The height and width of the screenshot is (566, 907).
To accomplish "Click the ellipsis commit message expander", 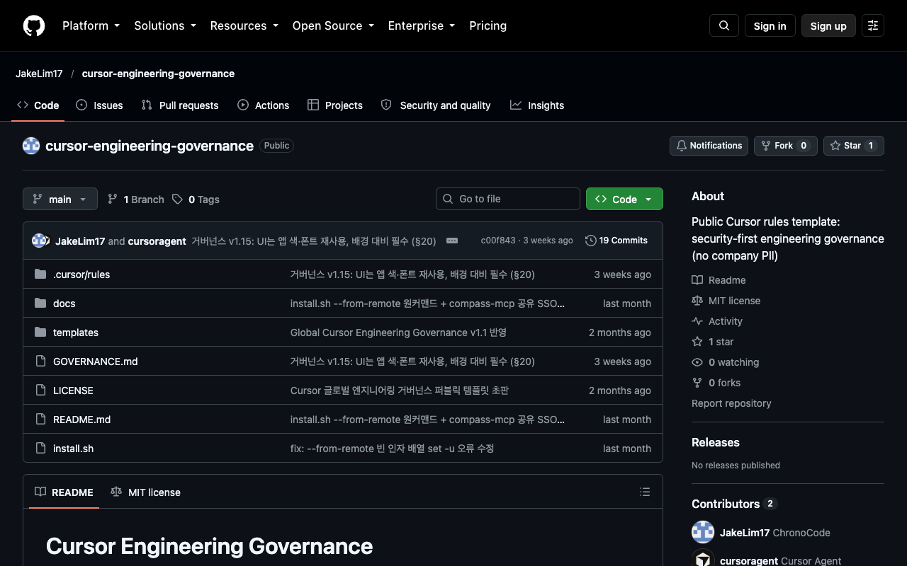I will point(452,241).
